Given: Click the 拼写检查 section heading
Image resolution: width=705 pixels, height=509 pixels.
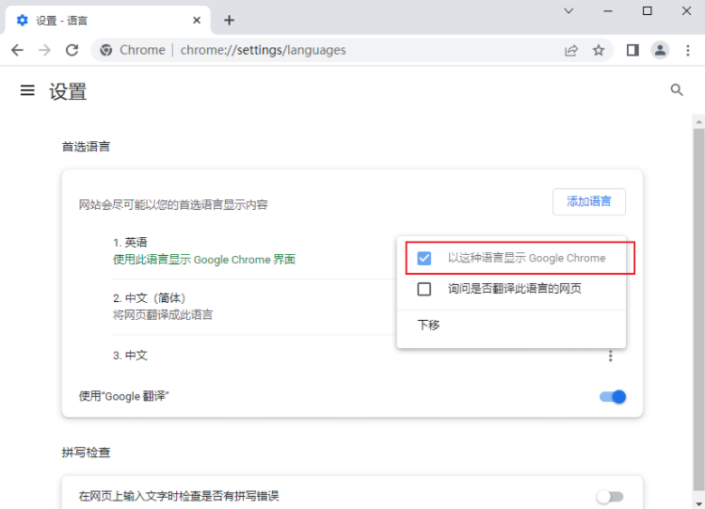Looking at the screenshot, I should 86,453.
